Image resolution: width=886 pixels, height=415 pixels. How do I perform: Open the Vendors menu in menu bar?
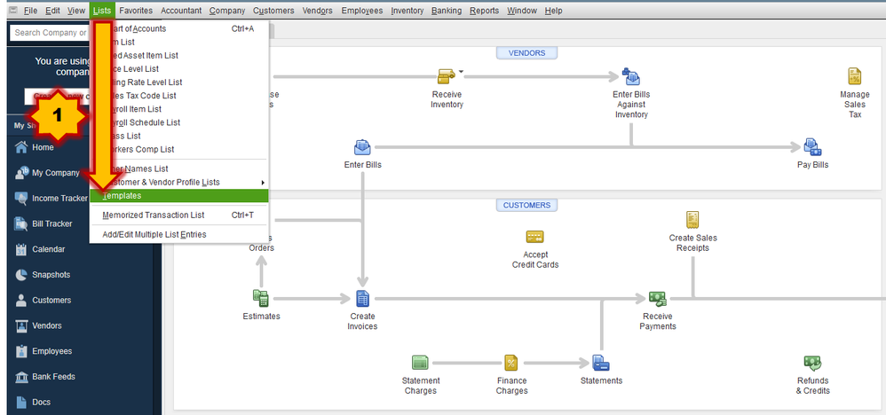[318, 10]
